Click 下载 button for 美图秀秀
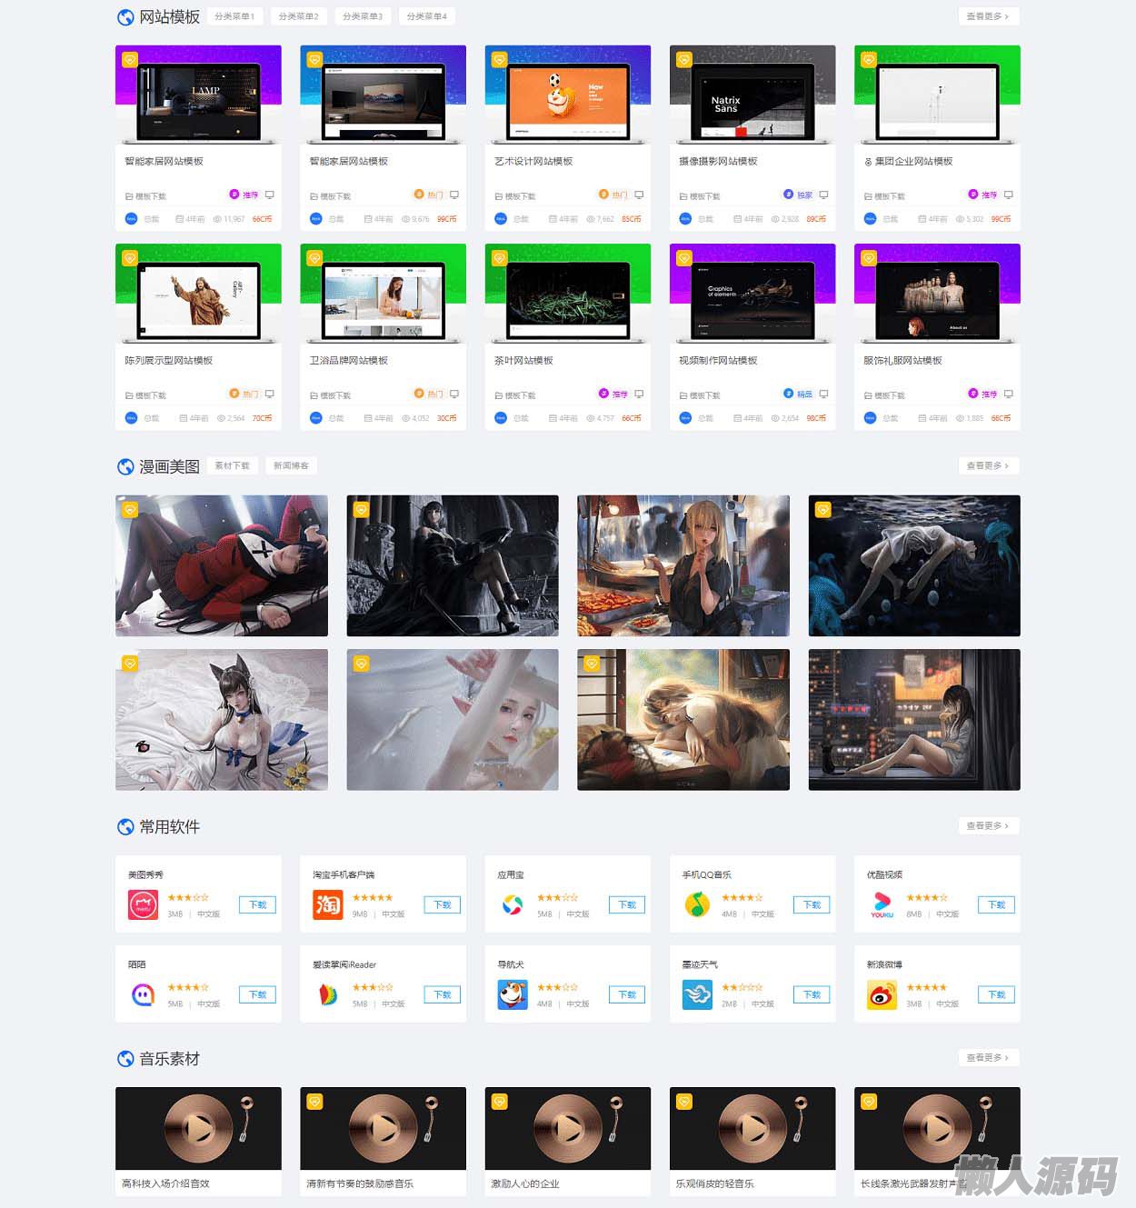Screen dimensions: 1136x1208 tap(258, 904)
